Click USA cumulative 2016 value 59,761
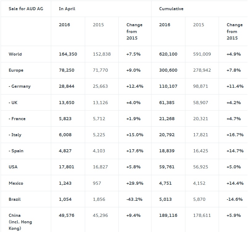248x232 pixels. tap(167, 167)
